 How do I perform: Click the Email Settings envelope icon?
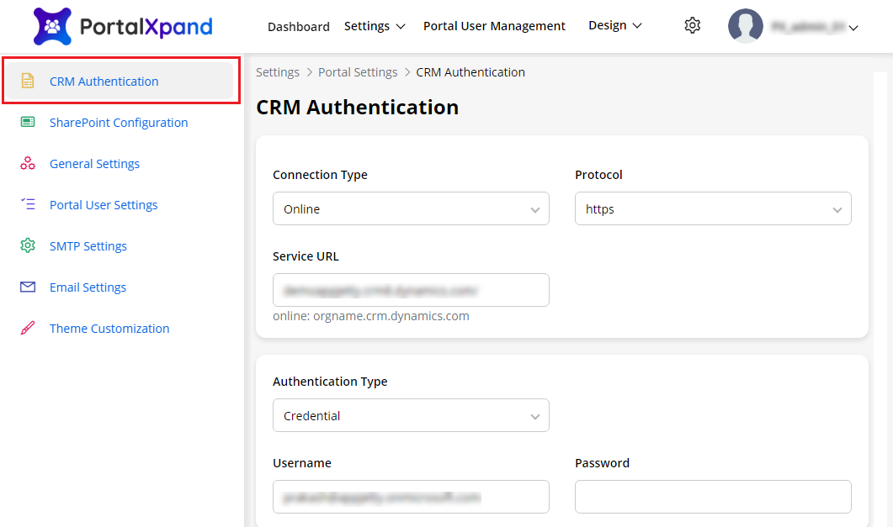click(28, 287)
